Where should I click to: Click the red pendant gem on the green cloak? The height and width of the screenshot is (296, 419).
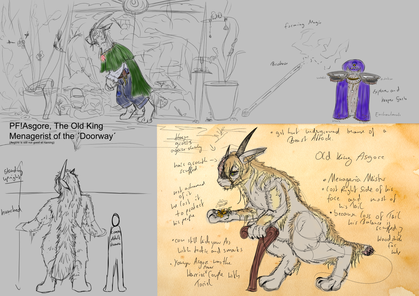click(103, 58)
